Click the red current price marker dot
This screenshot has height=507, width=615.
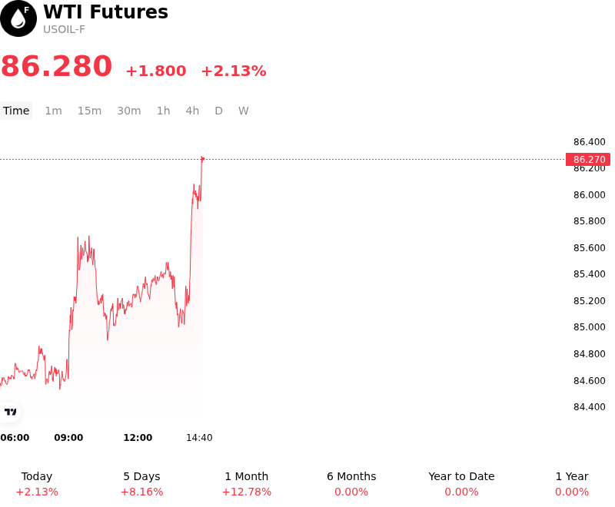202,159
